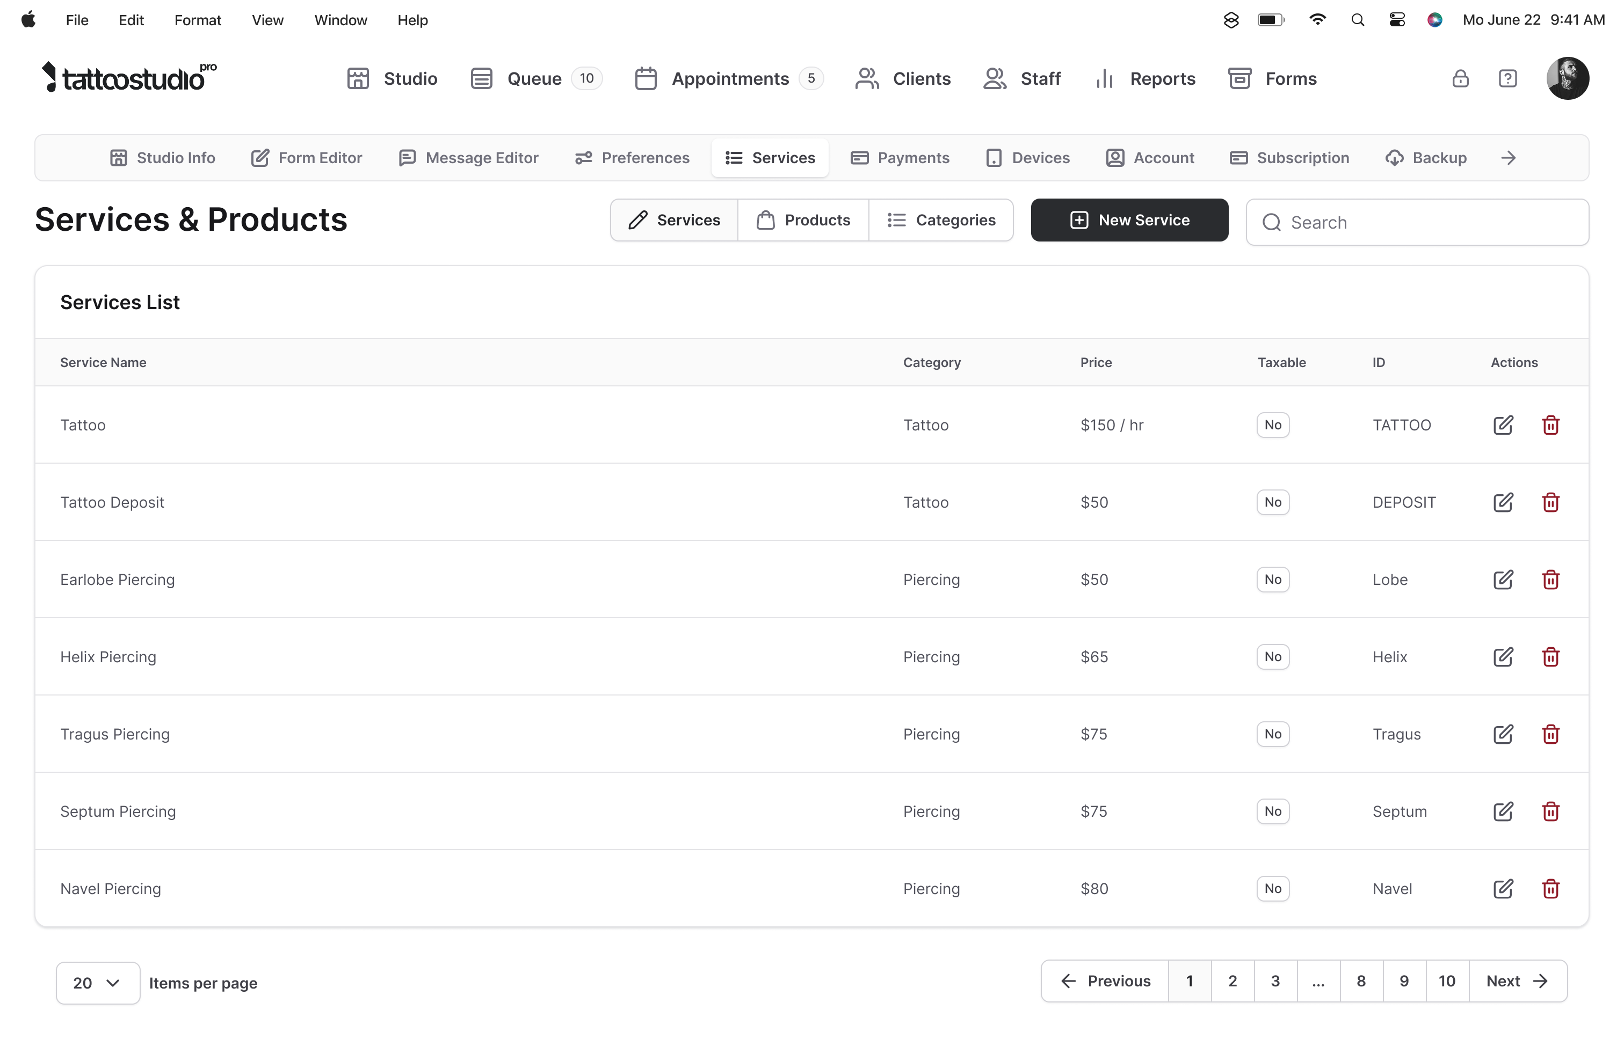Viewport: 1624px width, 1054px height.
Task: Go to the Previous page
Action: (1105, 980)
